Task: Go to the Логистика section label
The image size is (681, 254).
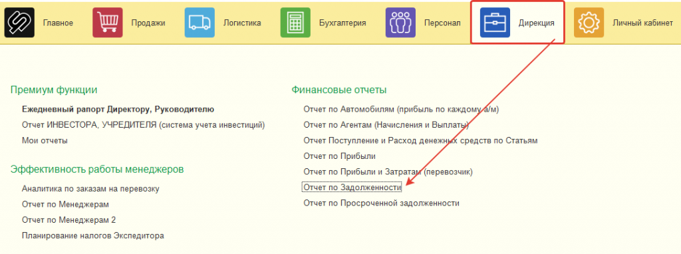Action: 242,23
